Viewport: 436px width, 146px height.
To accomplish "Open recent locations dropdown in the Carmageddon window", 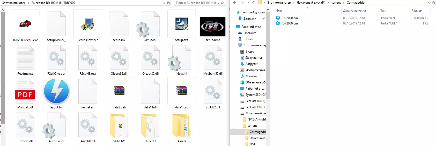I will point(248,3).
